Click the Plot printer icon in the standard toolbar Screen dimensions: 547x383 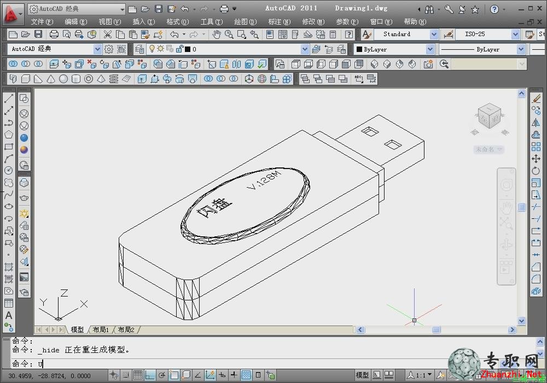pyautogui.click(x=54, y=34)
